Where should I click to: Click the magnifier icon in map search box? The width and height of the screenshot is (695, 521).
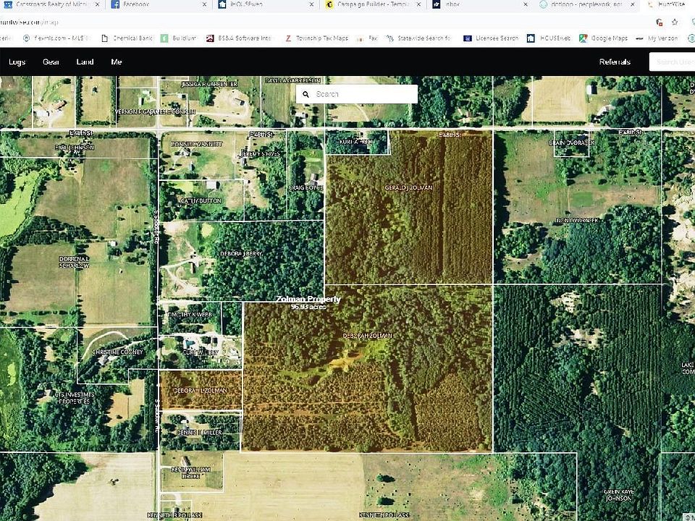306,94
